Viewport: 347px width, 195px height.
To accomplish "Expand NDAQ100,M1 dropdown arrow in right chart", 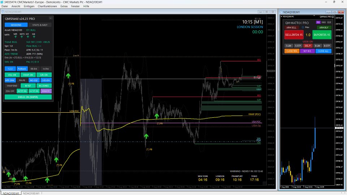I will click(x=282, y=17).
